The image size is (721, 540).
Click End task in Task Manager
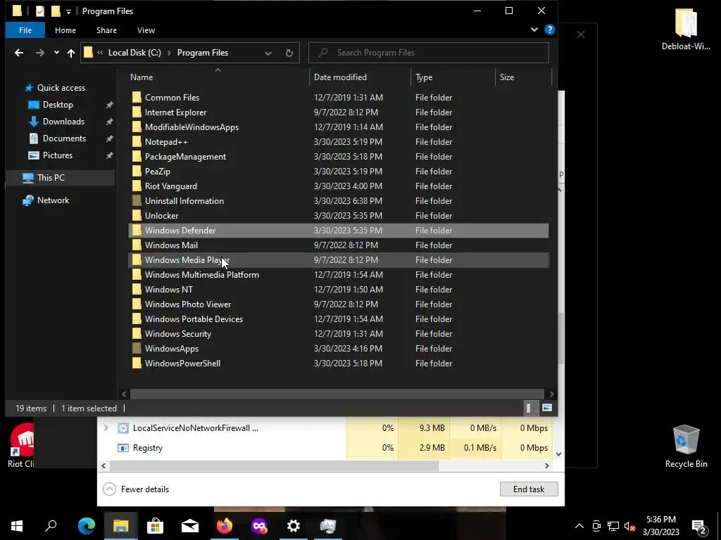click(529, 489)
